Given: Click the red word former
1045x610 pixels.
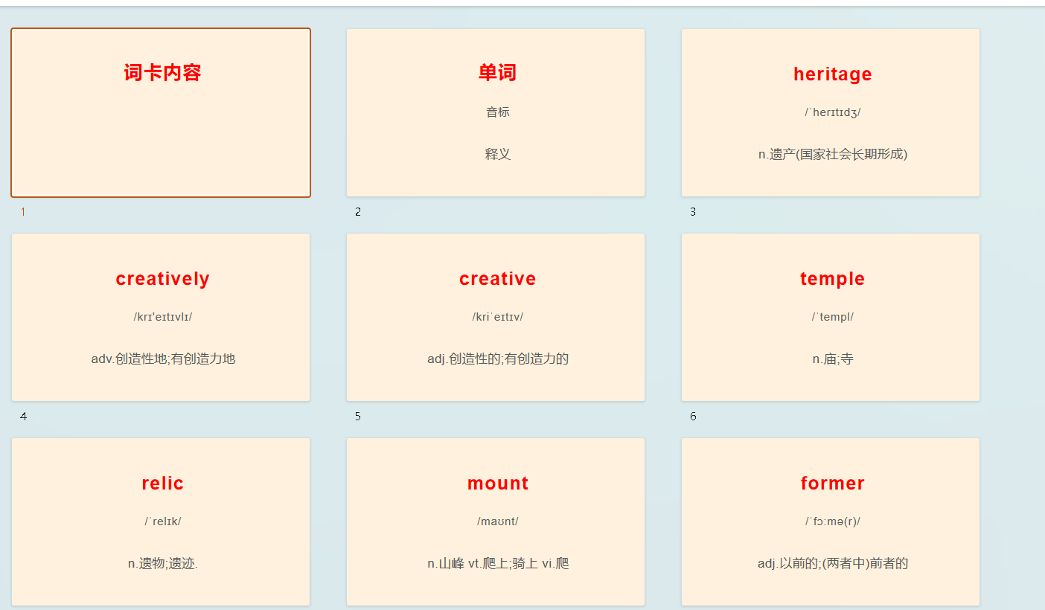Looking at the screenshot, I should 832,484.
